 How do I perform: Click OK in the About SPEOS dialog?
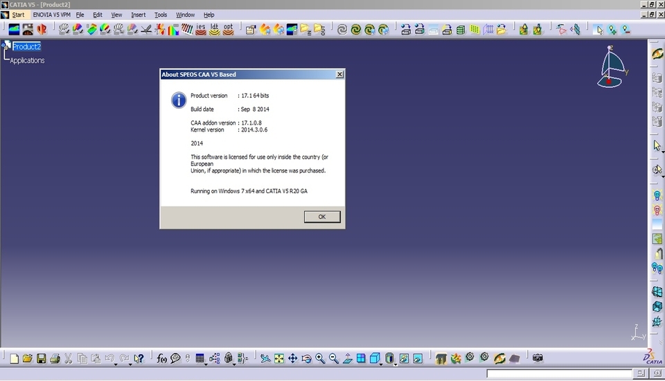click(x=322, y=217)
